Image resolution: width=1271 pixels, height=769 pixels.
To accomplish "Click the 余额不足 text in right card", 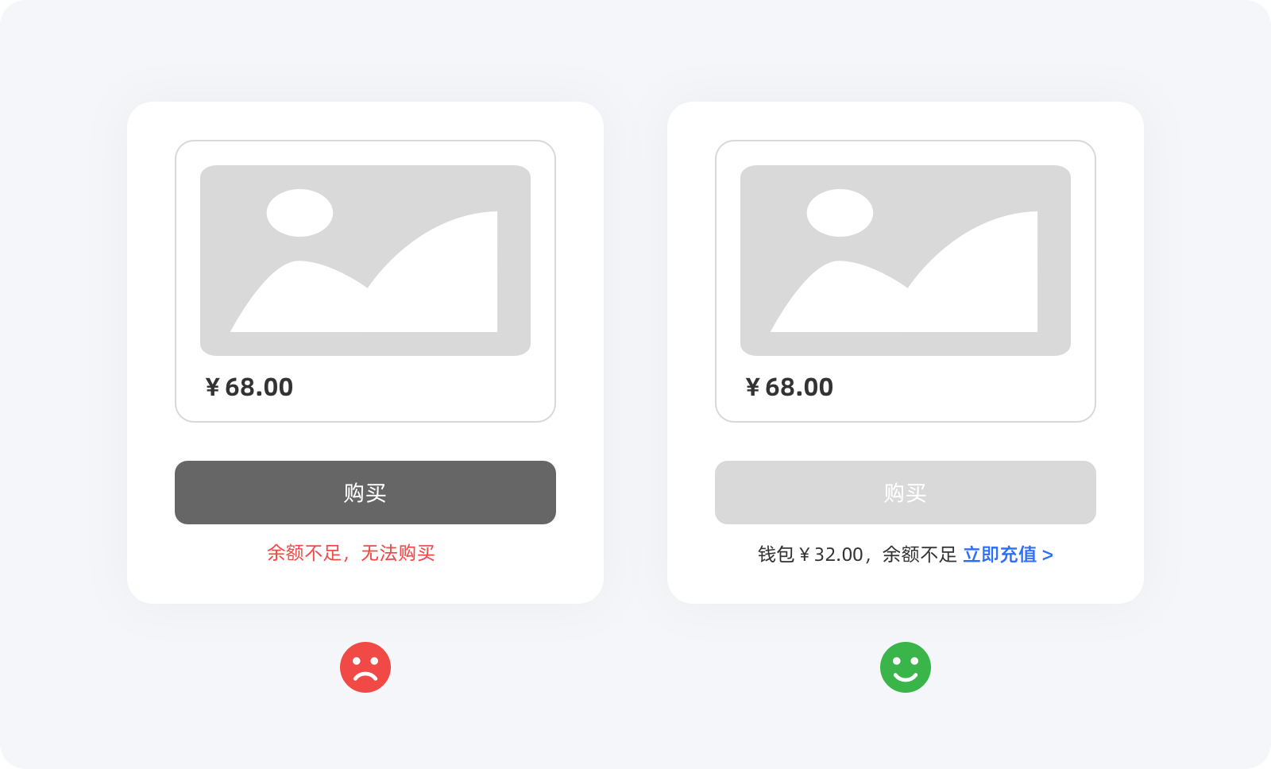I will pyautogui.click(x=920, y=555).
